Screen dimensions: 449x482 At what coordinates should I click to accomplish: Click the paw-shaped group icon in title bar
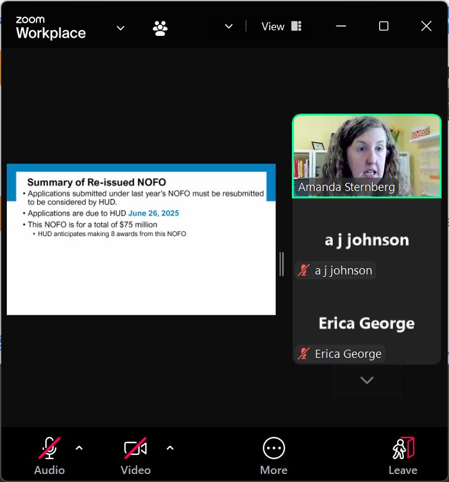(x=160, y=28)
